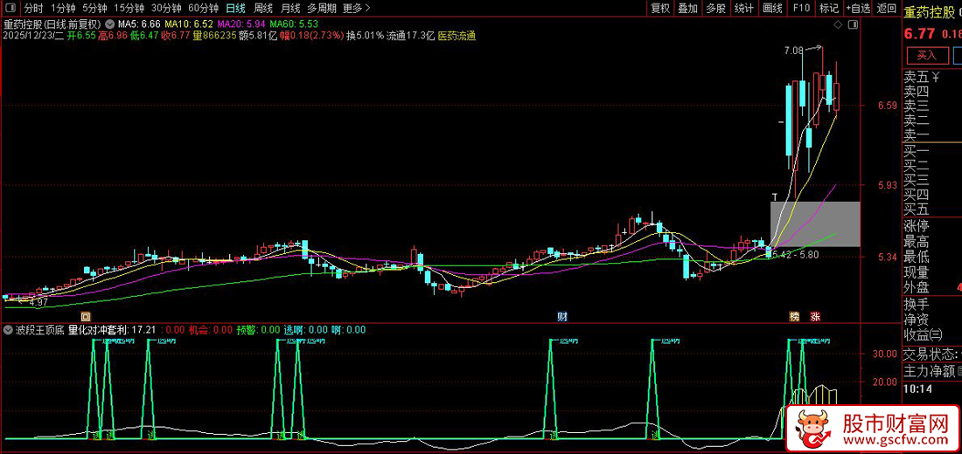This screenshot has width=962, height=454.
Task: Click the 净资 label in quote panel
Action: coord(917,320)
